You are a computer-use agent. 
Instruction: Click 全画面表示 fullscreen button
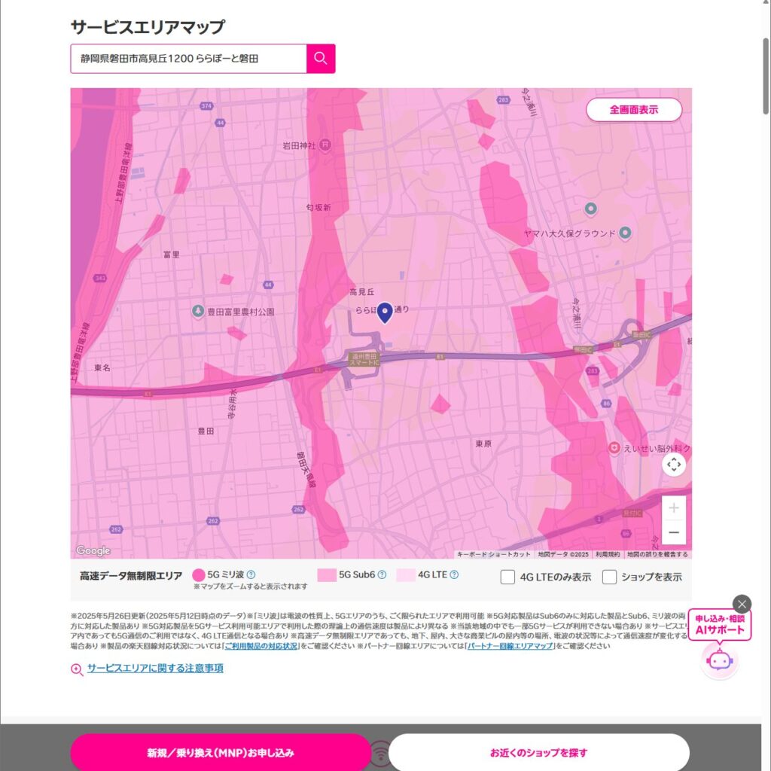(634, 110)
